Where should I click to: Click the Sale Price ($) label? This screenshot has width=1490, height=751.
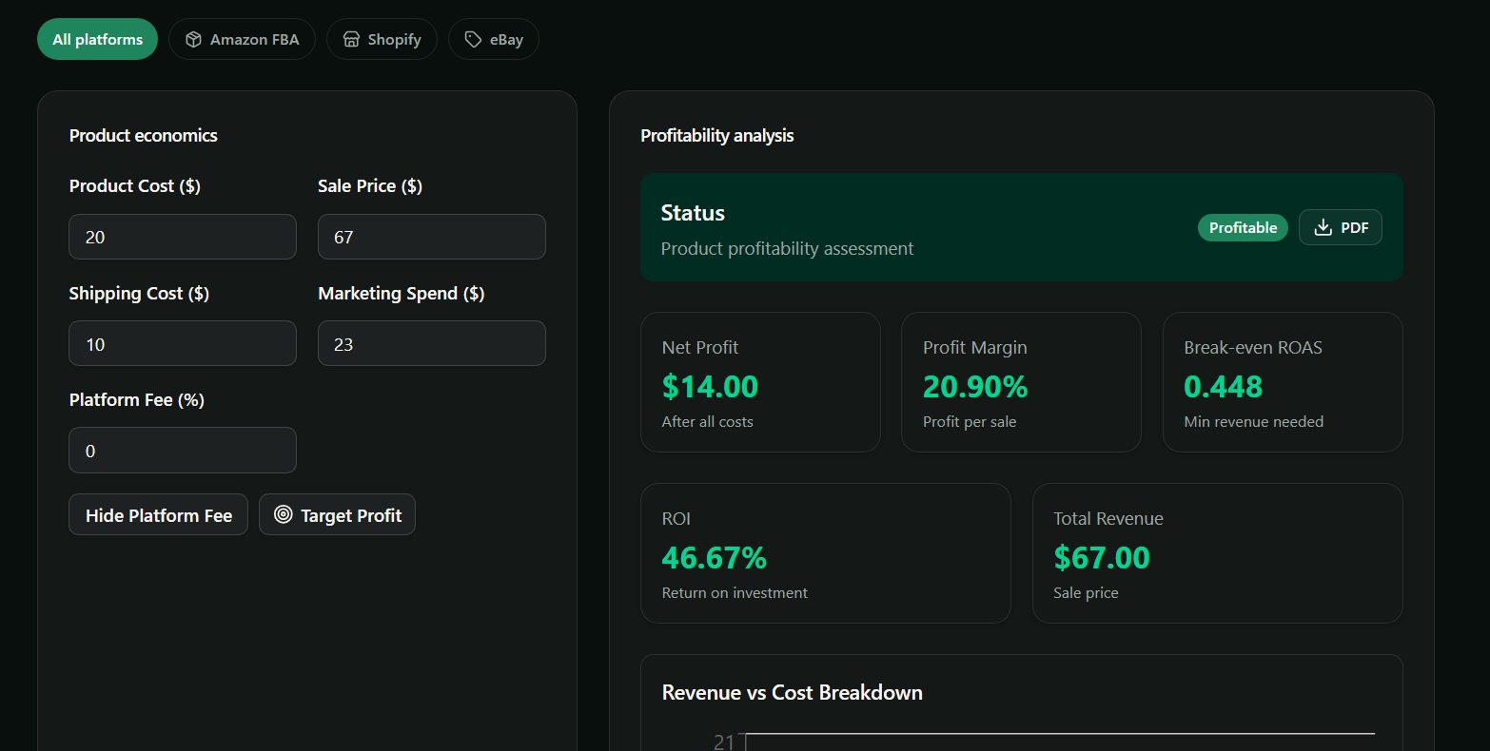pyautogui.click(x=370, y=185)
